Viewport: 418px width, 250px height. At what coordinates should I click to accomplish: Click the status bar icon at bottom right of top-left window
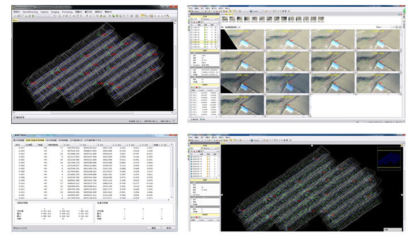(x=173, y=120)
